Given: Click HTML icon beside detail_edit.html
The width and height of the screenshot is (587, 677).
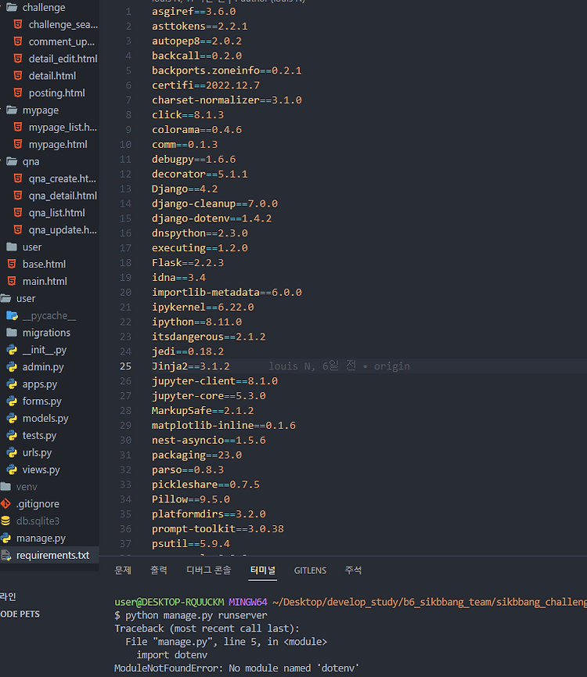Looking at the screenshot, I should 18,58.
